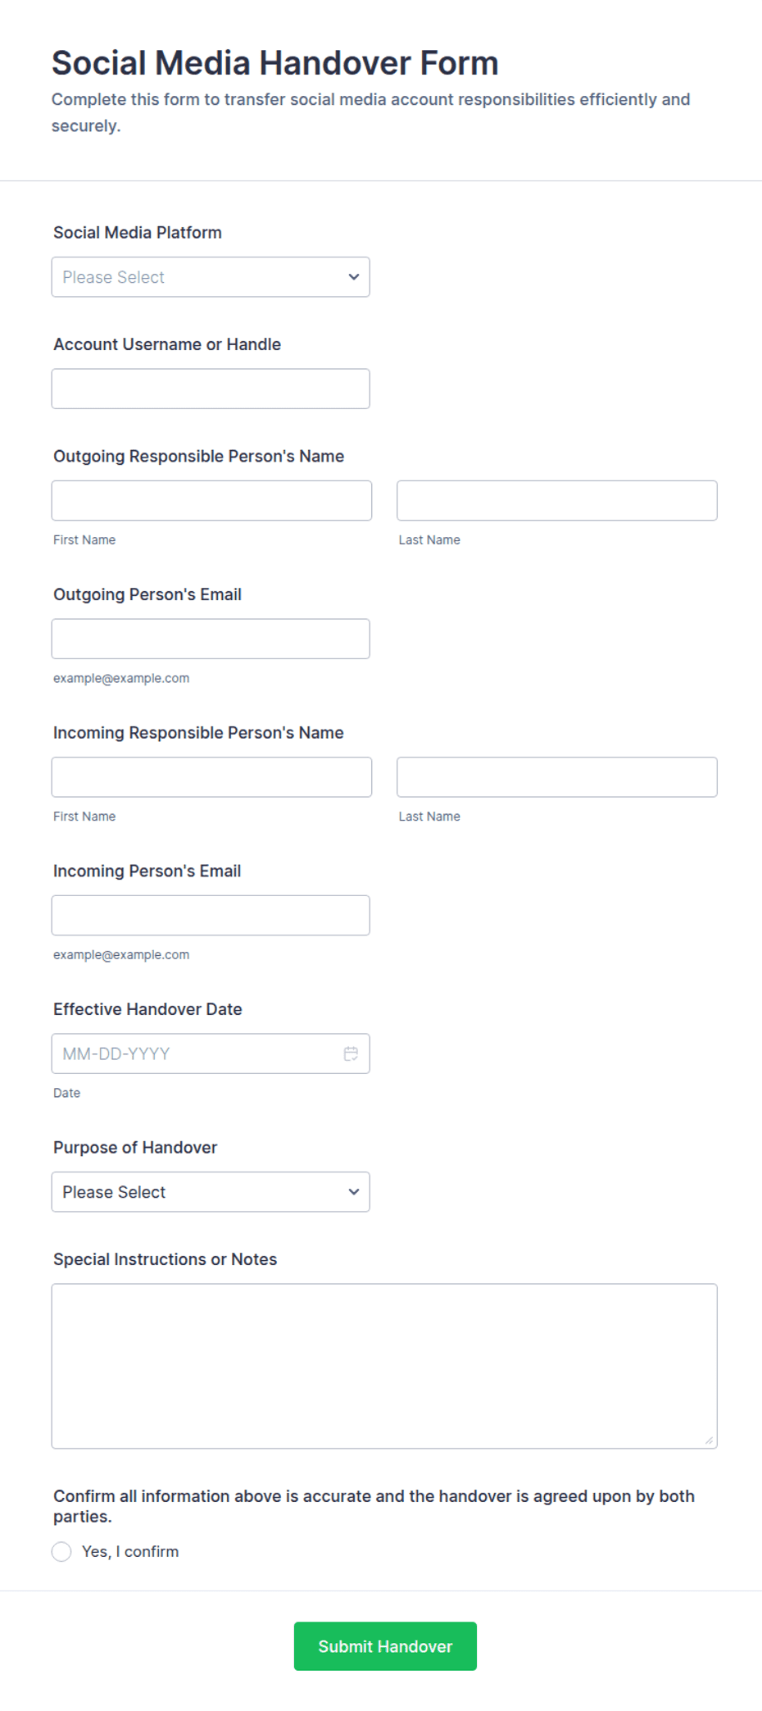Expand the Purpose of Handover dropdown
Image resolution: width=762 pixels, height=1711 pixels.
[x=211, y=1192]
